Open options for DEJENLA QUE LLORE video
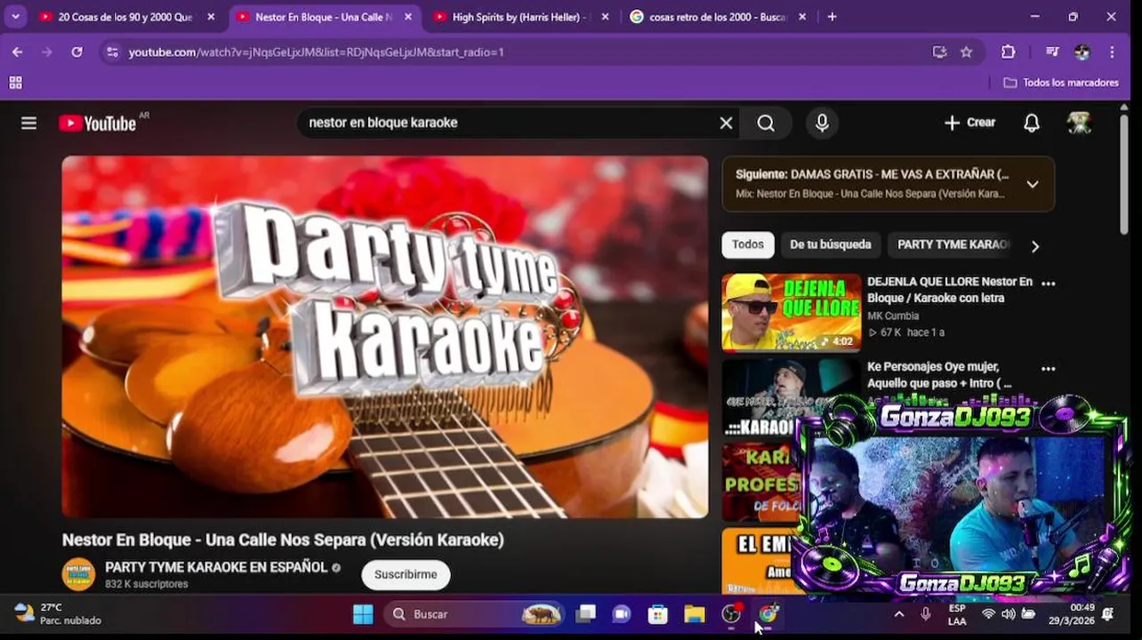 coord(1048,284)
